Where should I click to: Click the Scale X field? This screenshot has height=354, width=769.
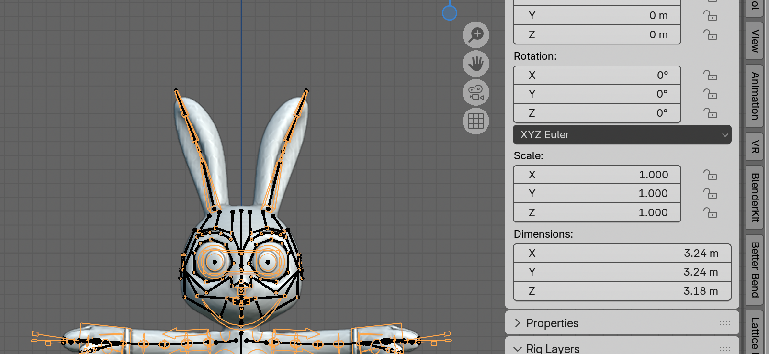pyautogui.click(x=597, y=175)
